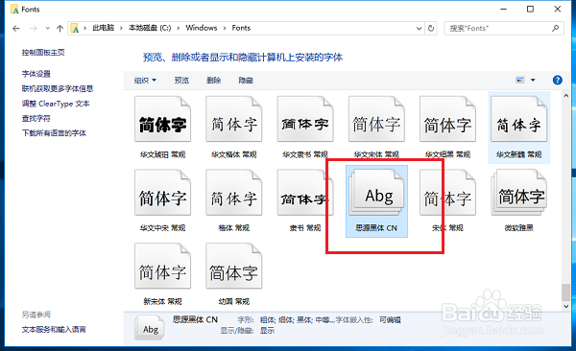The width and height of the screenshot is (576, 351).
Task: Maximize the Fonts window
Action: point(530,10)
